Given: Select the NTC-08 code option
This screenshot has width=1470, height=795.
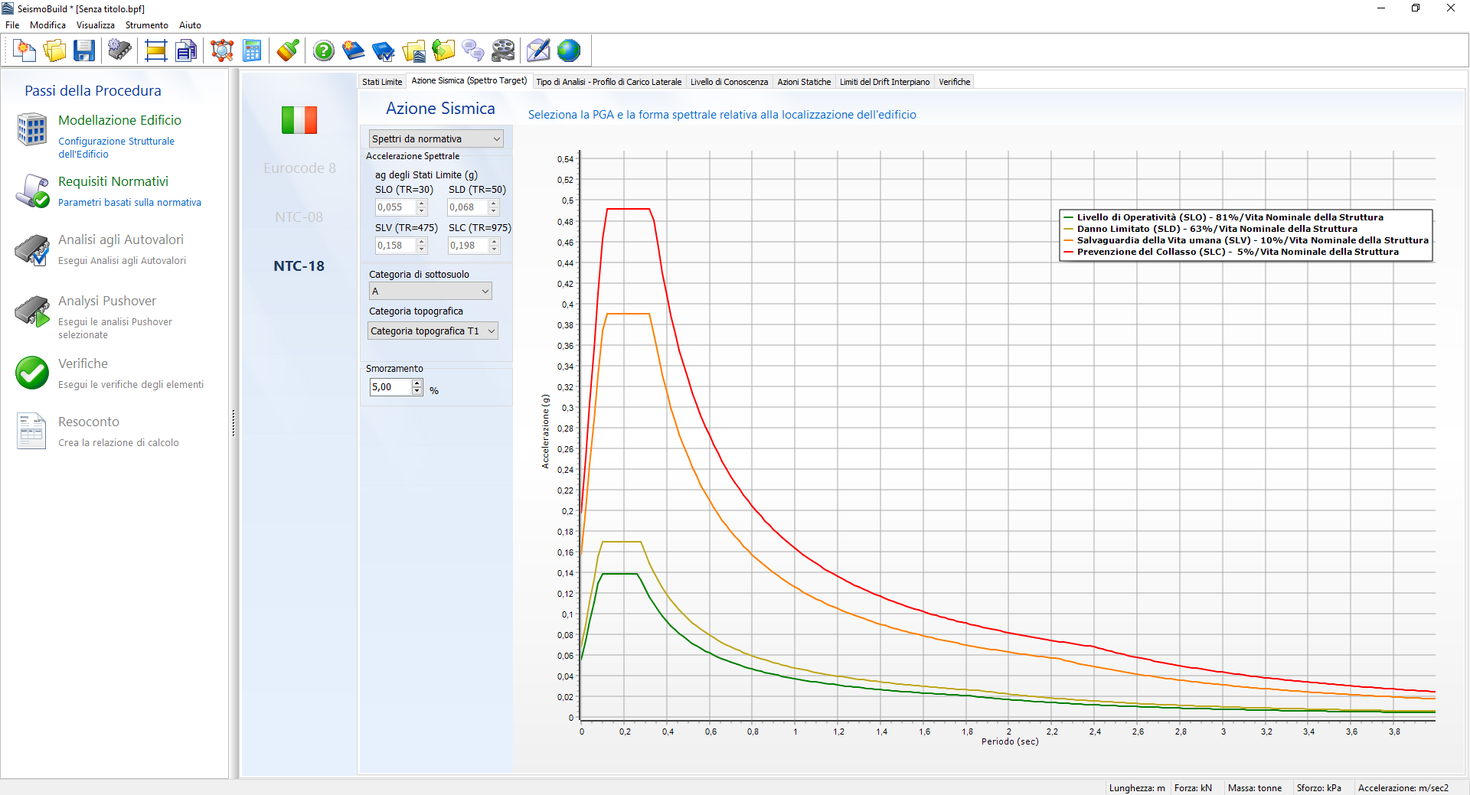Looking at the screenshot, I should pos(299,217).
